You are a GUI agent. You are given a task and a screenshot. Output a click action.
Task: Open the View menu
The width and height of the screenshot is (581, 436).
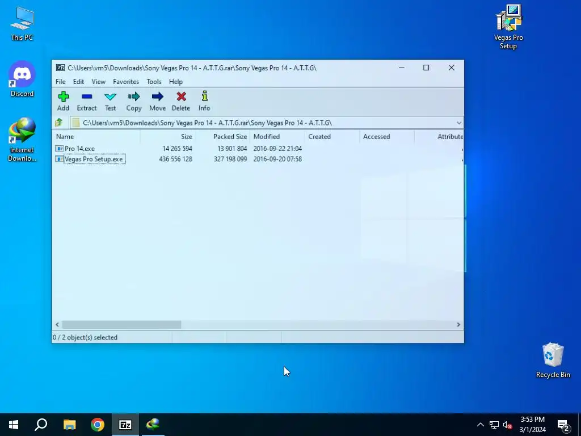[x=99, y=82]
